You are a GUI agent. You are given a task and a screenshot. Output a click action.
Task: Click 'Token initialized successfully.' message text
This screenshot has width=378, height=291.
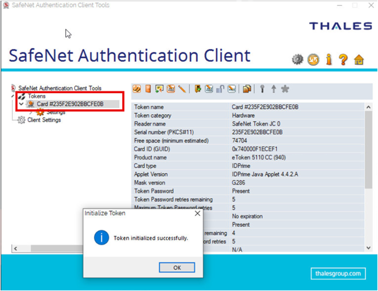point(151,238)
